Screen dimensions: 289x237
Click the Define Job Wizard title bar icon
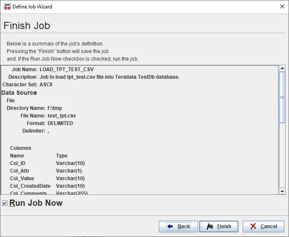point(7,7)
